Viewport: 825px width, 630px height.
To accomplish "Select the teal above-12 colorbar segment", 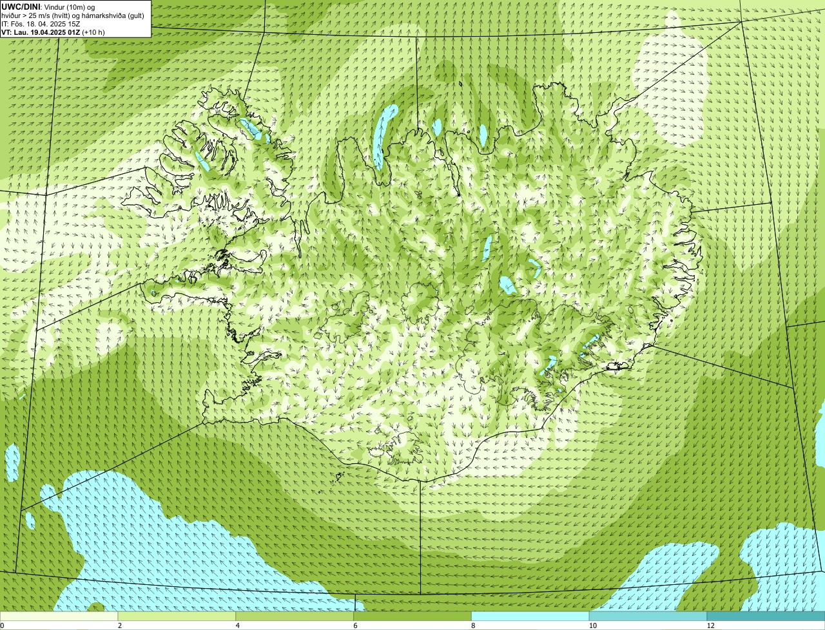I will pos(766,616).
